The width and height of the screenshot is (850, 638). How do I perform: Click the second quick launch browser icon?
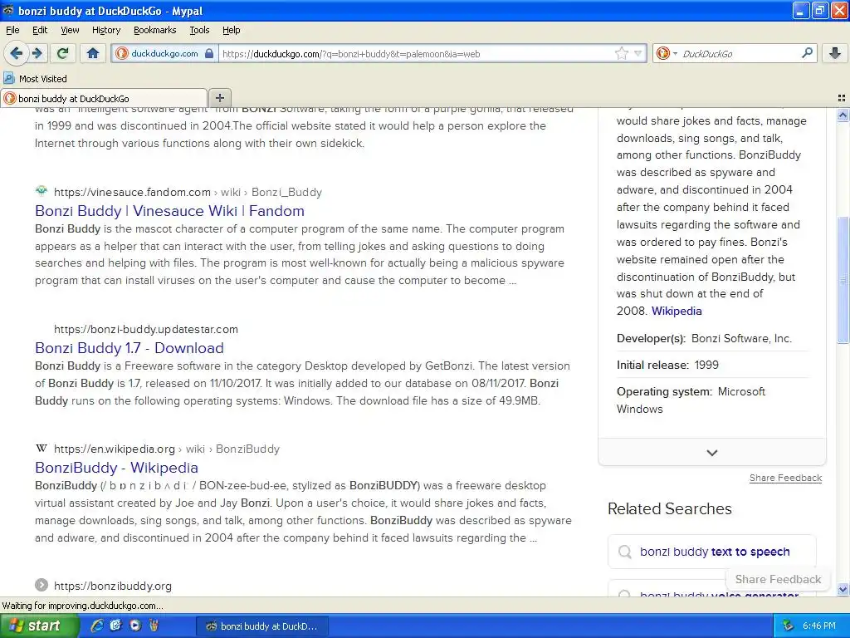click(115, 626)
